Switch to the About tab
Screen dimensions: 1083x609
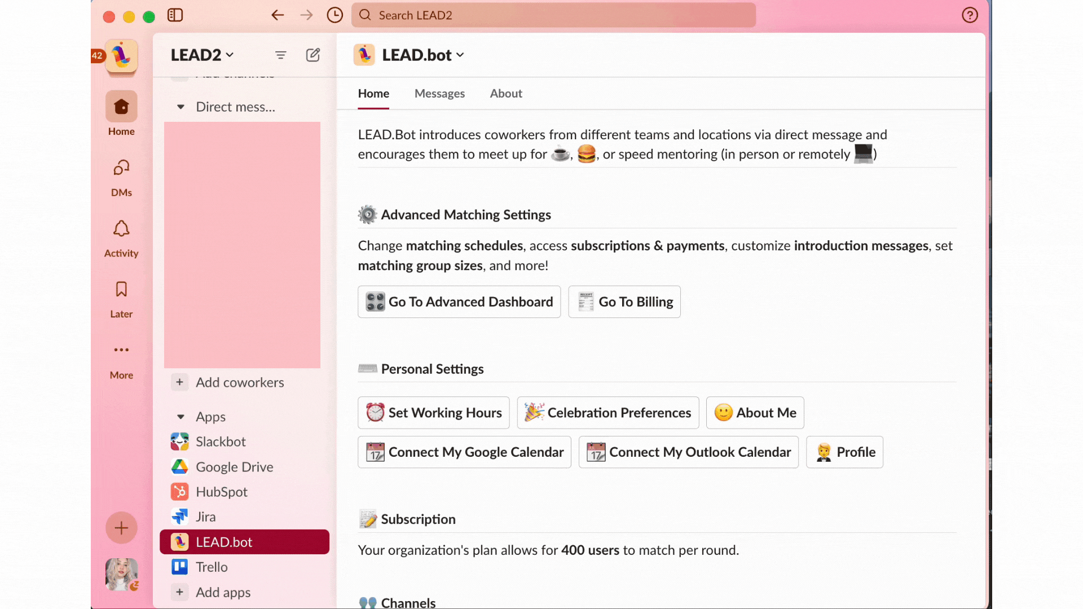pyautogui.click(x=505, y=94)
